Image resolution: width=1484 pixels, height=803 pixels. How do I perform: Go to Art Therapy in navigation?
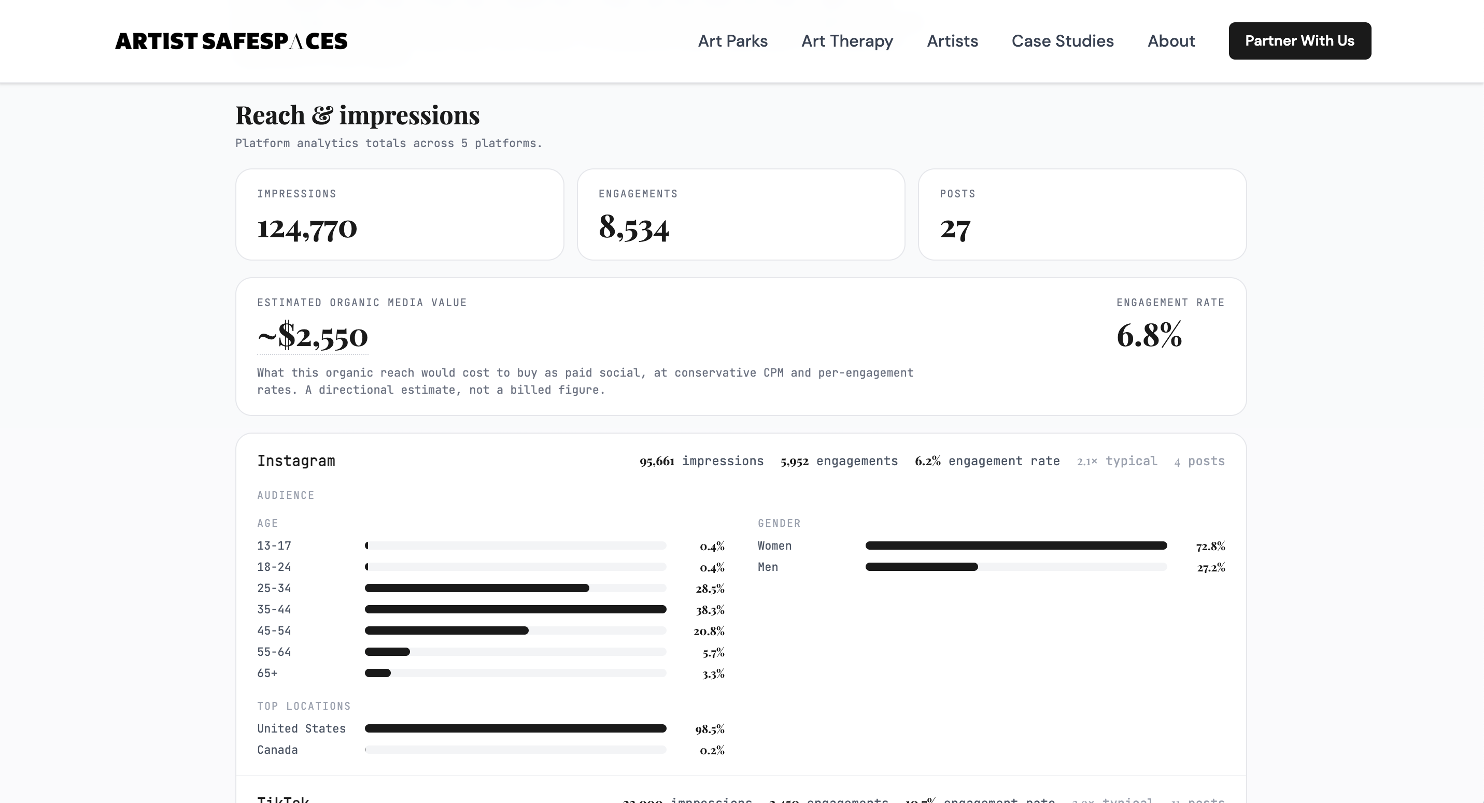point(847,41)
